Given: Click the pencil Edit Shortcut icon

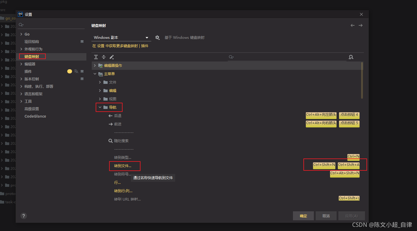Looking at the screenshot, I should coord(111,57).
